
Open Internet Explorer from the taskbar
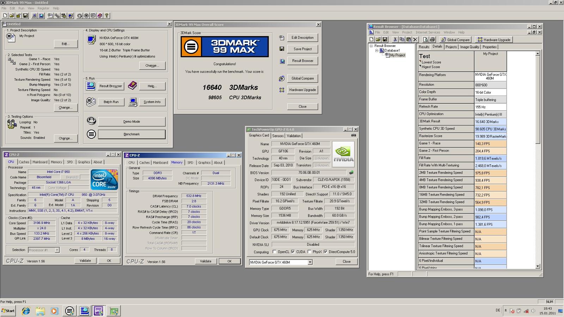point(26,311)
